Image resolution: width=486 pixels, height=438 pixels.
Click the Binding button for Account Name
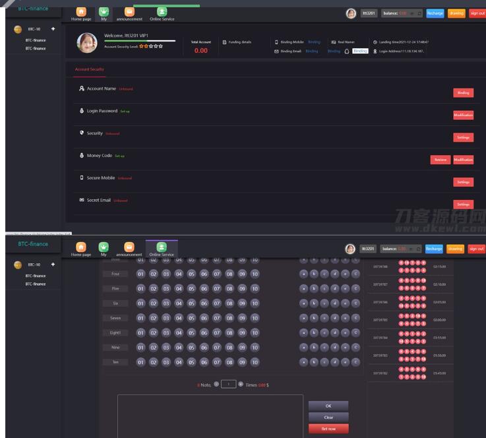point(463,93)
